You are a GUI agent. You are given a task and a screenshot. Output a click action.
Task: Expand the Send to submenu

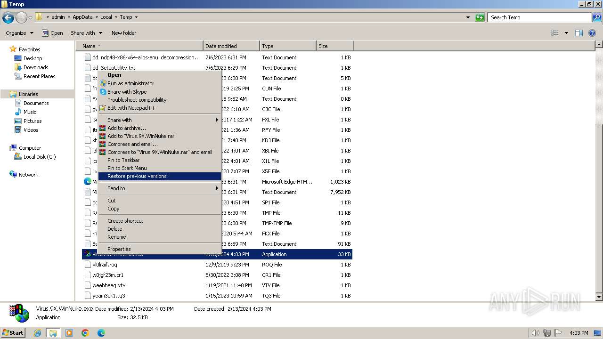click(159, 188)
